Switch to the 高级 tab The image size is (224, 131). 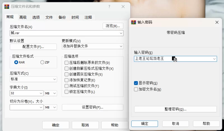[x=23, y=17]
